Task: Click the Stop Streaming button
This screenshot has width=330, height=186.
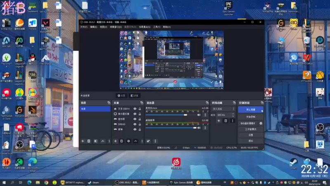Action: point(251,110)
